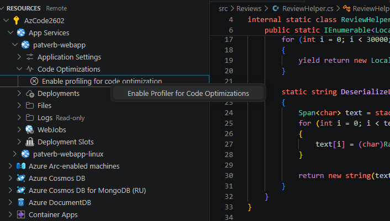Click the Azure Cosmos DB icon
This screenshot has width=390, height=221.
[21, 179]
